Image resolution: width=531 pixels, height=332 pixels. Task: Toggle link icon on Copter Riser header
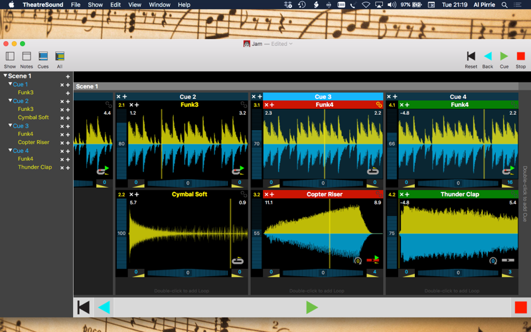[x=378, y=195]
